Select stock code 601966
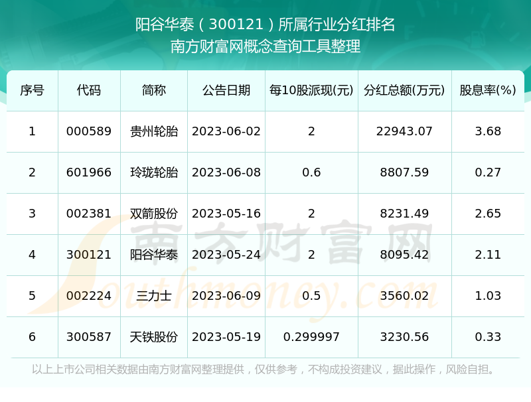The image size is (531, 402). point(89,172)
